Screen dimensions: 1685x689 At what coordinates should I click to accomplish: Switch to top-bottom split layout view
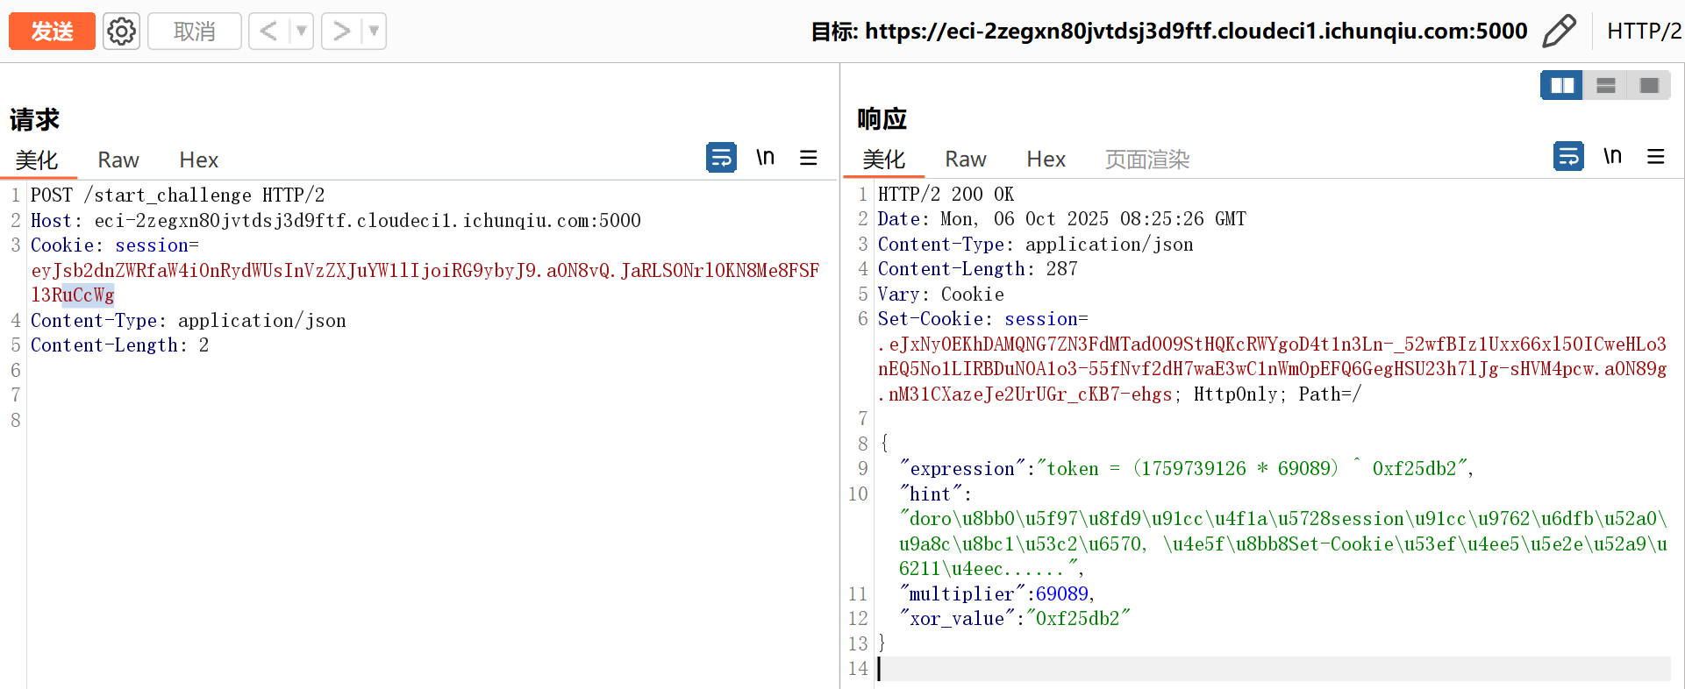click(x=1605, y=85)
